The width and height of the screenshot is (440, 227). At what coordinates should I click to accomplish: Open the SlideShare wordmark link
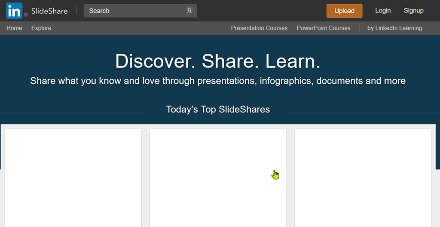click(x=49, y=11)
